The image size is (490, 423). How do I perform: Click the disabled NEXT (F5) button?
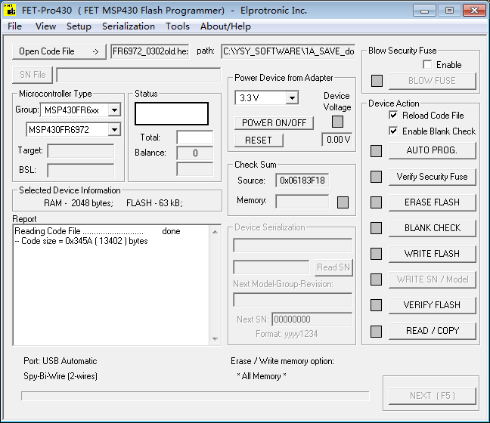(433, 396)
